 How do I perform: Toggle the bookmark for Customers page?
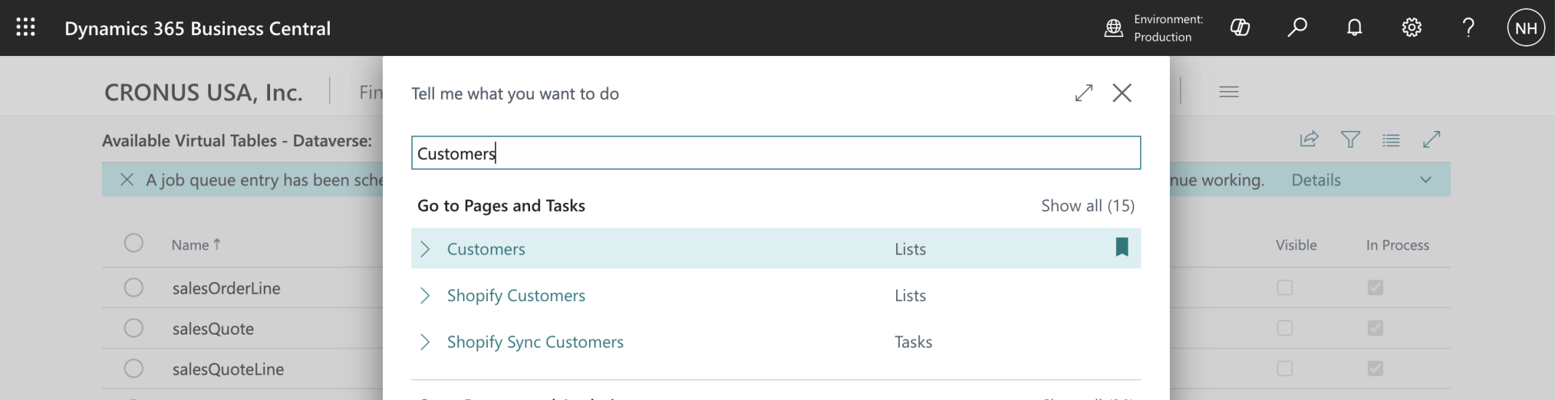click(1122, 248)
